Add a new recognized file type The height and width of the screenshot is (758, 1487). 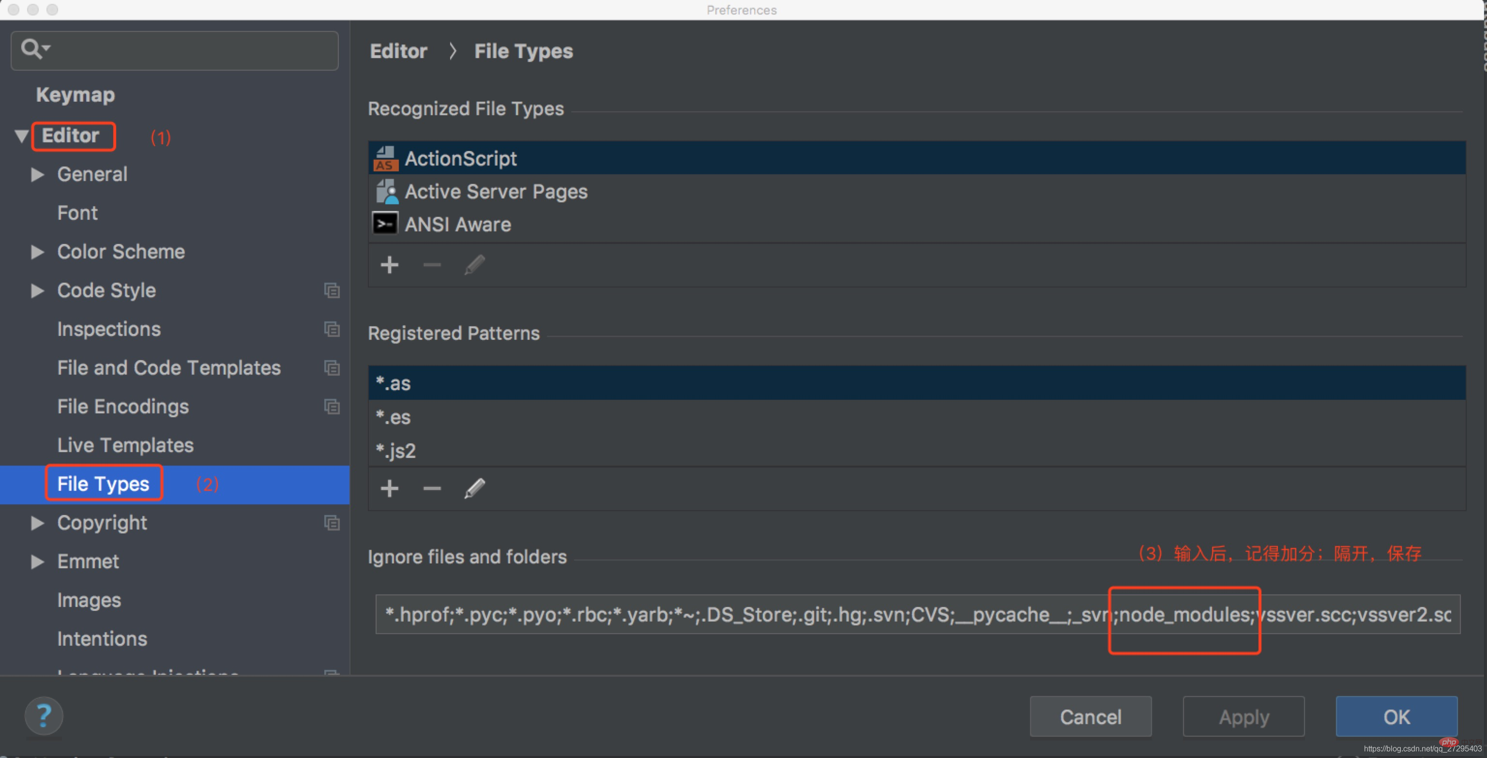point(390,265)
